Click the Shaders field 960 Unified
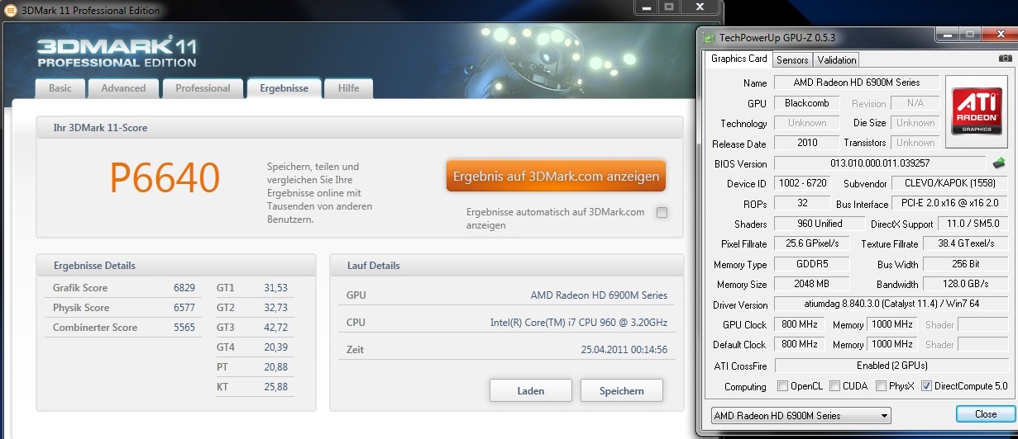1018x439 pixels. tap(818, 224)
